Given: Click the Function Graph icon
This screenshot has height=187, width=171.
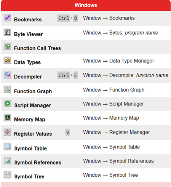Looking at the screenshot, I should [7, 90].
